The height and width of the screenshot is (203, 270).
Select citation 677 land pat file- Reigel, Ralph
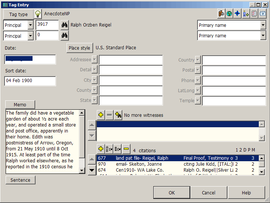coord(178,158)
